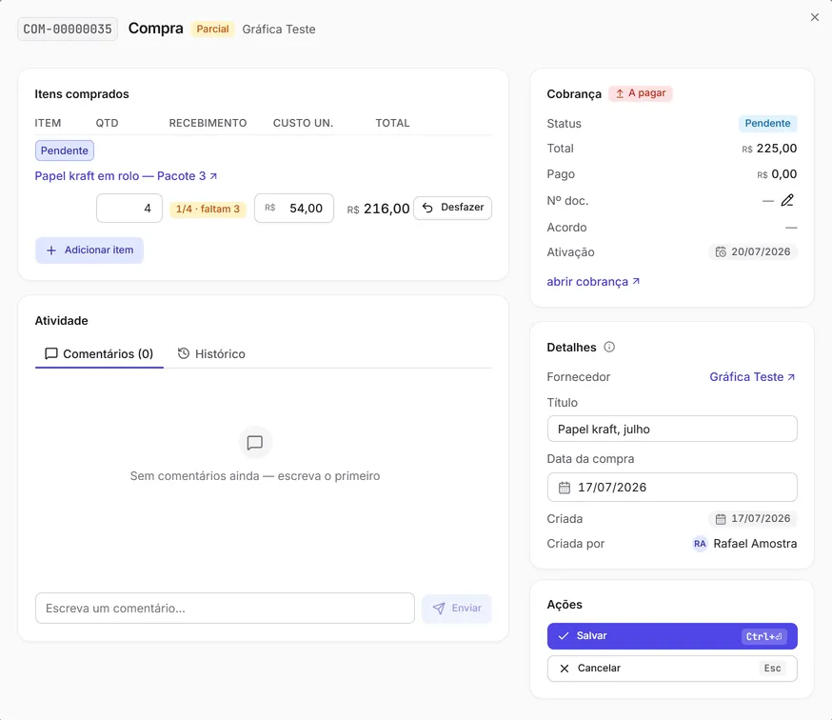Click the Pendente status badge in Cobrança

768,123
